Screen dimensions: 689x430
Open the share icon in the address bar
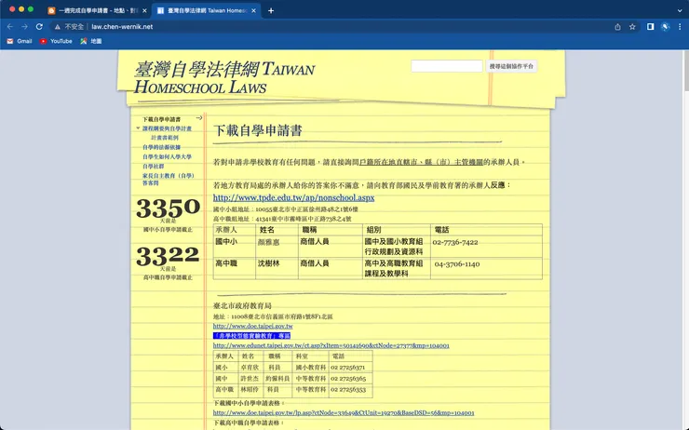pyautogui.click(x=617, y=27)
